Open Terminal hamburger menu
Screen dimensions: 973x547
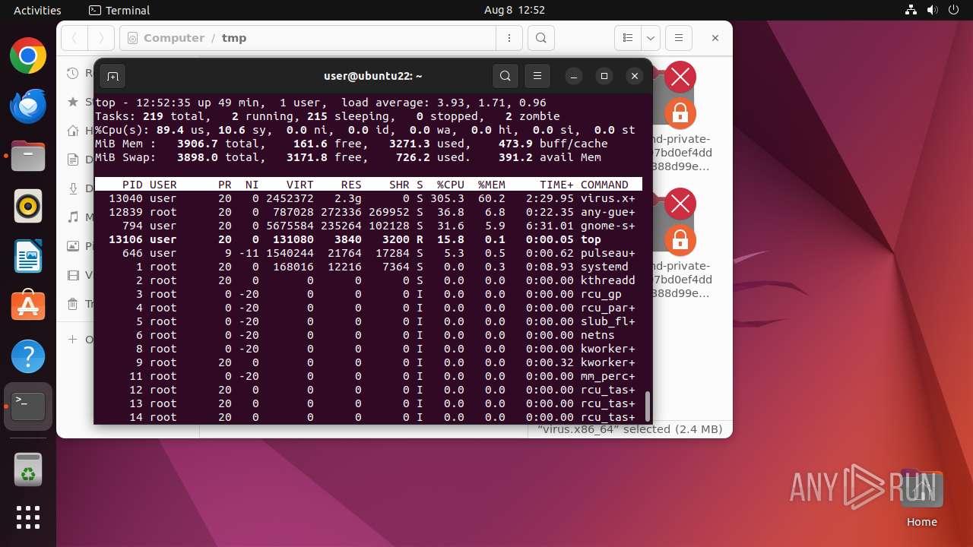coord(537,76)
